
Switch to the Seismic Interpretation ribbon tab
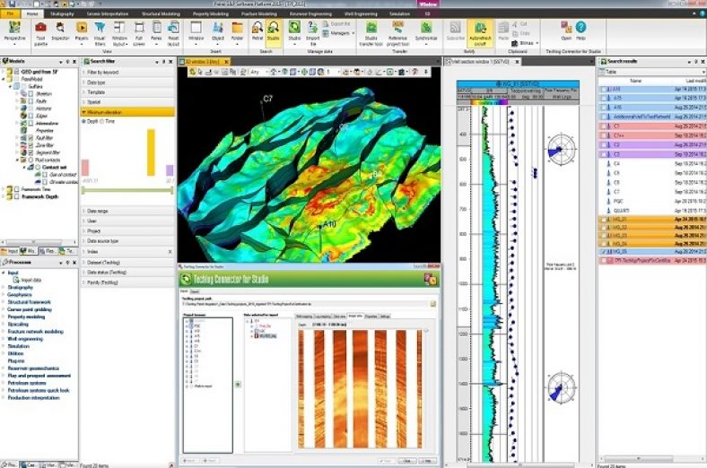coord(107,14)
